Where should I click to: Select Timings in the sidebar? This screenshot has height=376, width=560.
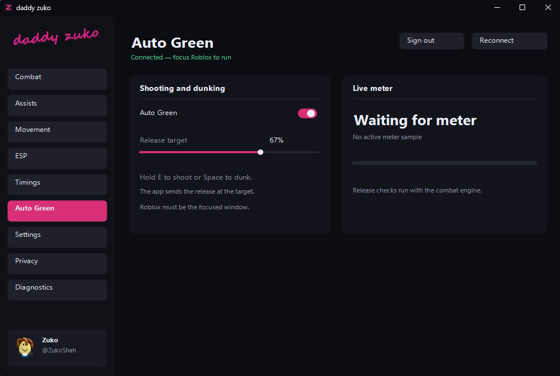(x=57, y=185)
